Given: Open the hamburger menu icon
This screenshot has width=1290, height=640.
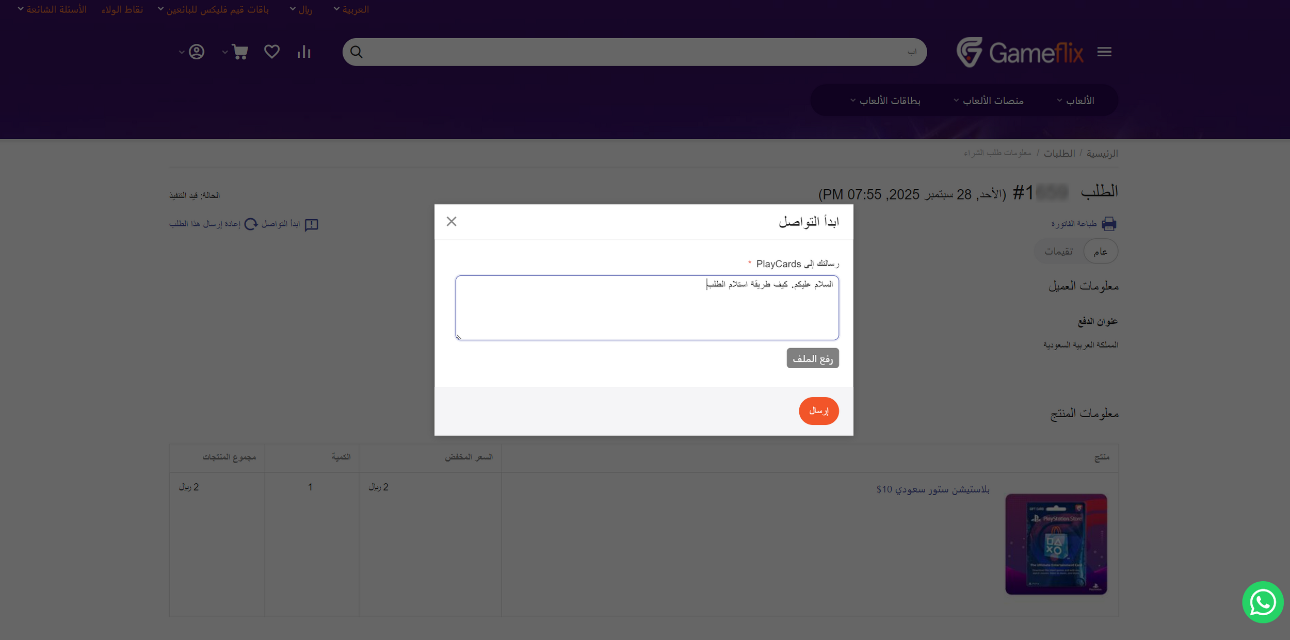Looking at the screenshot, I should [x=1104, y=52].
